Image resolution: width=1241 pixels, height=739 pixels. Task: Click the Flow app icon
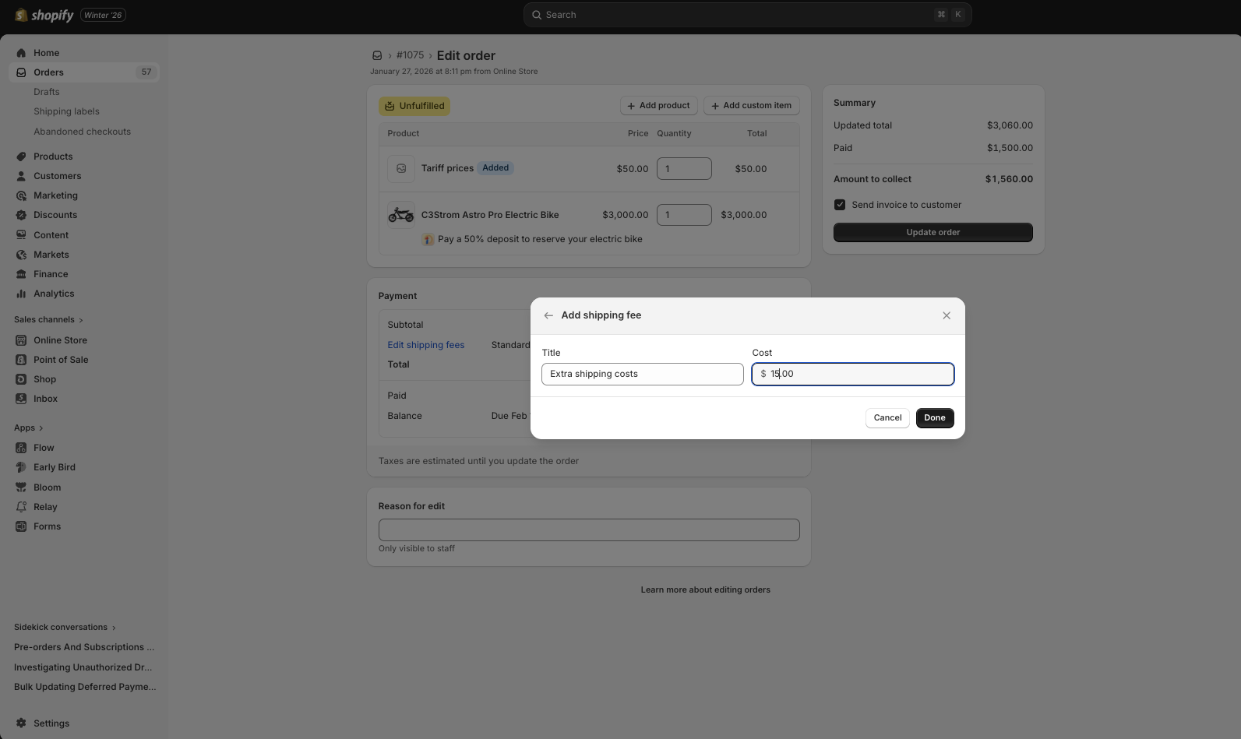[21, 448]
